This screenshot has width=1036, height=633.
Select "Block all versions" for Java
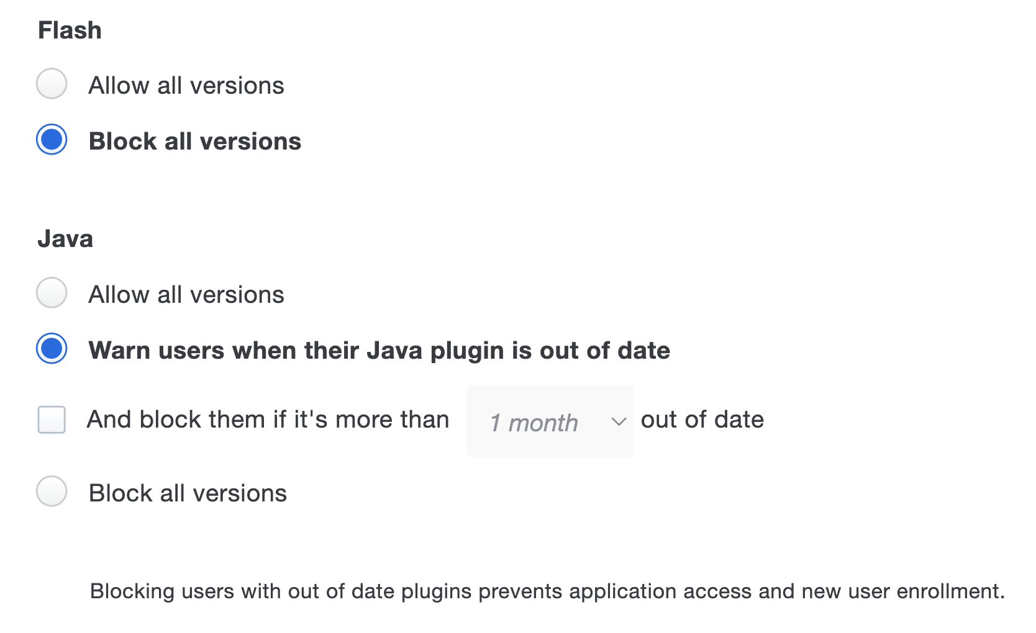[x=52, y=493]
